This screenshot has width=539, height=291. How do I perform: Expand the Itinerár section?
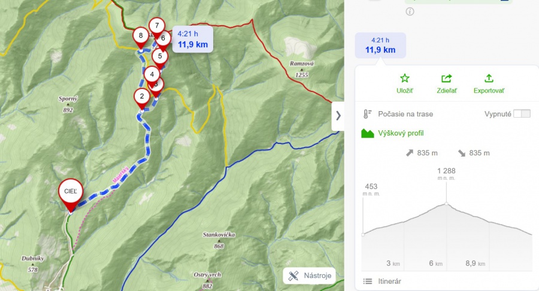click(389, 281)
